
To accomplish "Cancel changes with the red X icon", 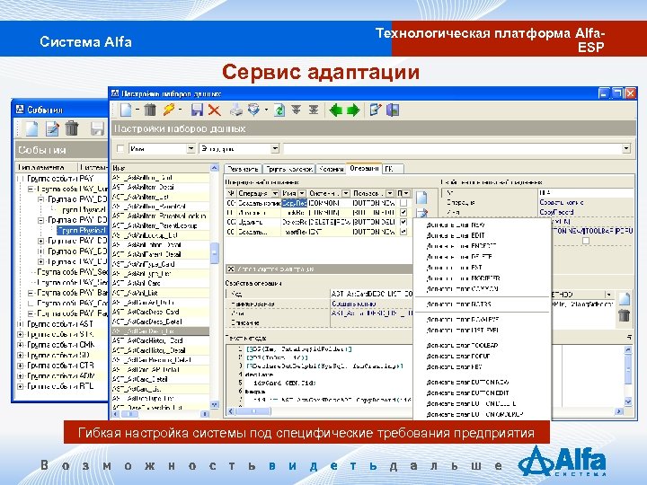I will (214, 110).
